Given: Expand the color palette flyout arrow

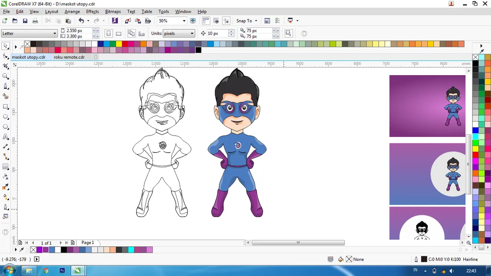Looking at the screenshot, I should pyautogui.click(x=16, y=47).
